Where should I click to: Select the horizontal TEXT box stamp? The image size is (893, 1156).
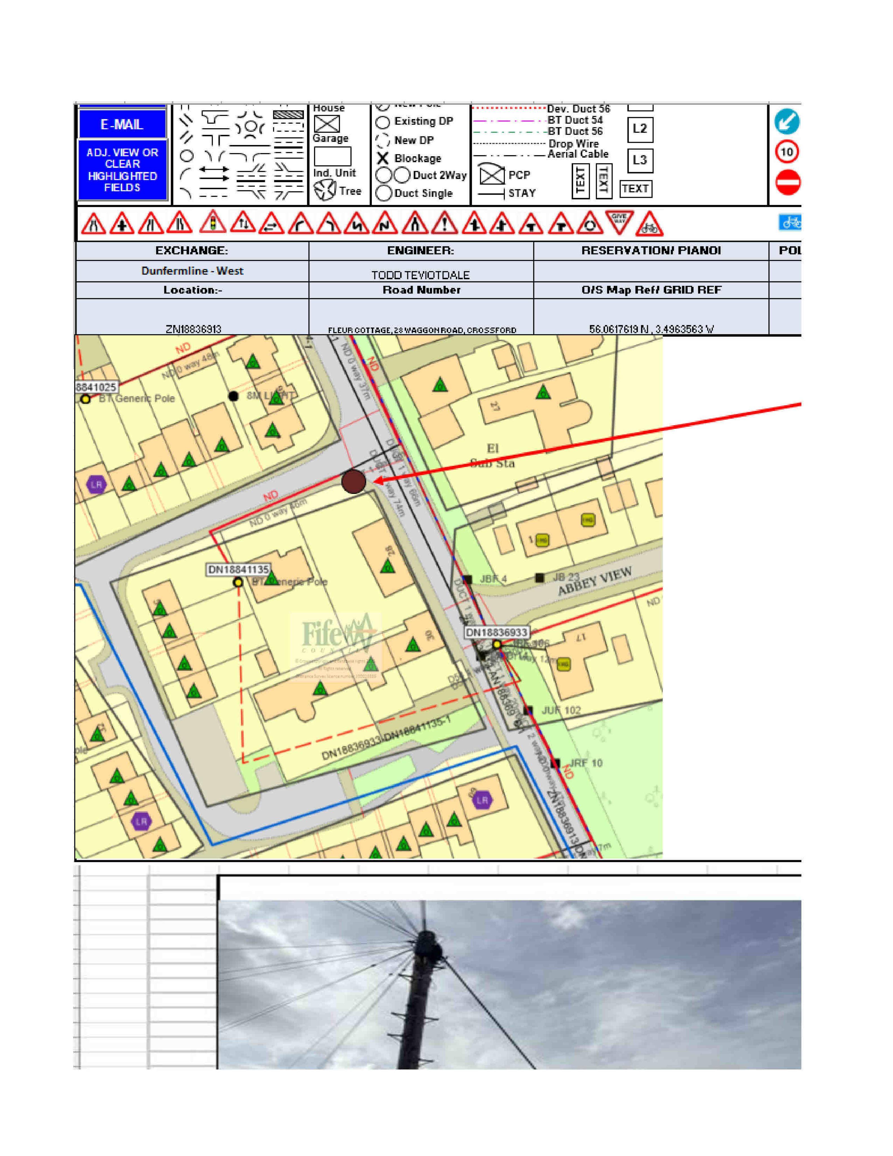coord(635,189)
